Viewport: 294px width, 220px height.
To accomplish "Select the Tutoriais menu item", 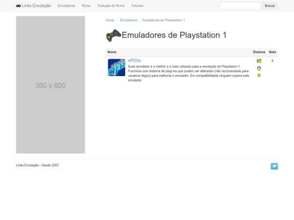I will click(137, 6).
